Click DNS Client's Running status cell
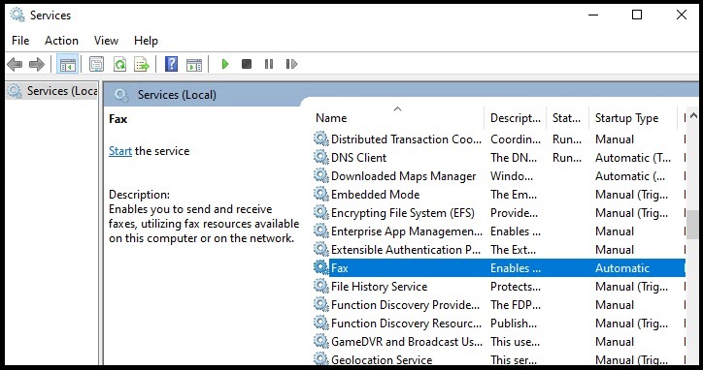 tap(567, 158)
